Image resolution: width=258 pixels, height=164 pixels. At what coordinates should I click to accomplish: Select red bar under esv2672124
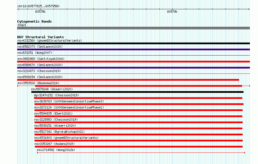point(139,110)
